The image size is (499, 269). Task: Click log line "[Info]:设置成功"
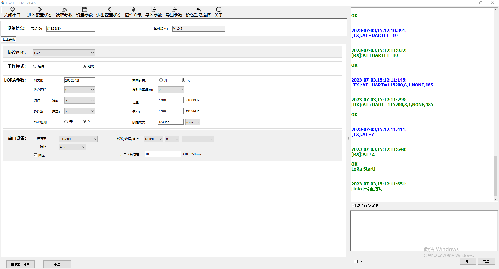tap(367, 189)
